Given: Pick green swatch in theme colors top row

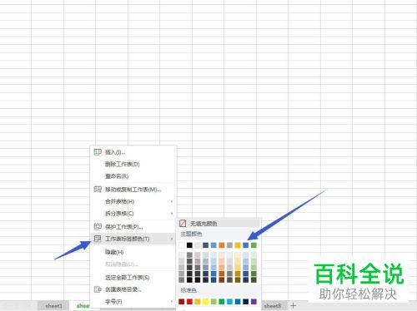Looking at the screenshot, I should coord(254,245).
